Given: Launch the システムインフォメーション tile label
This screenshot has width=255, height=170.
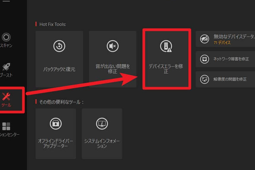Looking at the screenshot, I should click(102, 144).
